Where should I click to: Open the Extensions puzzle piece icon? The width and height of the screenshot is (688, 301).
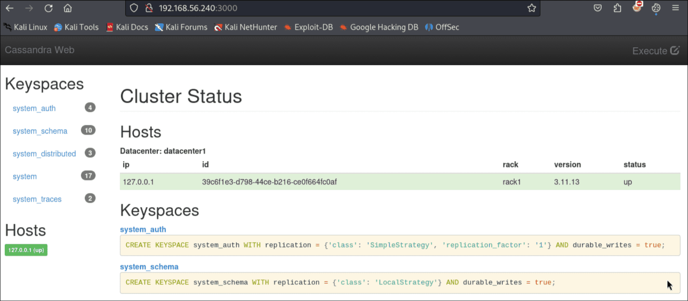point(617,8)
